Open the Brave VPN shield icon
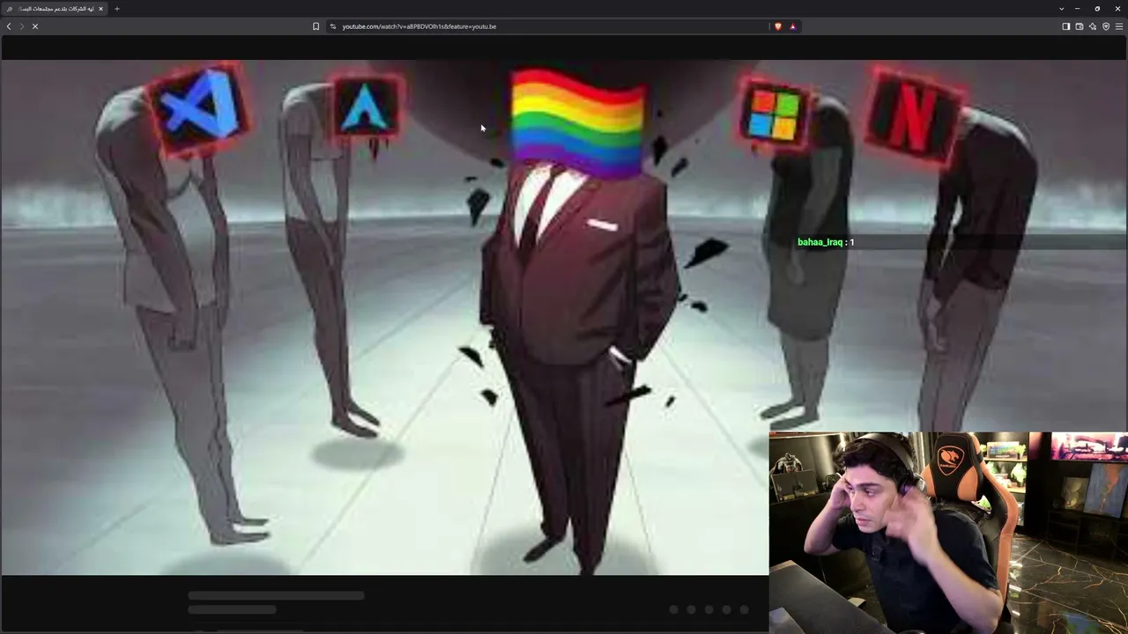Viewport: 1128px width, 634px height. [x=1106, y=26]
